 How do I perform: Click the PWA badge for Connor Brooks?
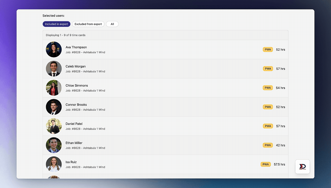pos(268,107)
